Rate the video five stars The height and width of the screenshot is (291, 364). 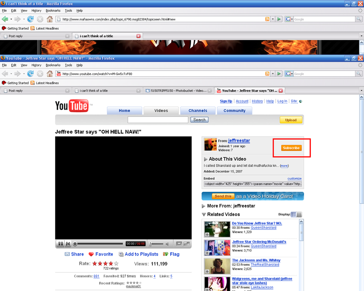[116, 263]
